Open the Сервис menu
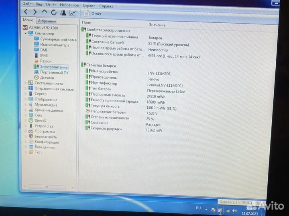This screenshot has height=216, width=289. pos(89,6)
